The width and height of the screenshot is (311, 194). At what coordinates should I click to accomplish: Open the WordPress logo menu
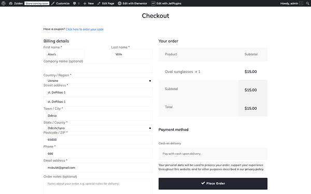pos(4,4)
